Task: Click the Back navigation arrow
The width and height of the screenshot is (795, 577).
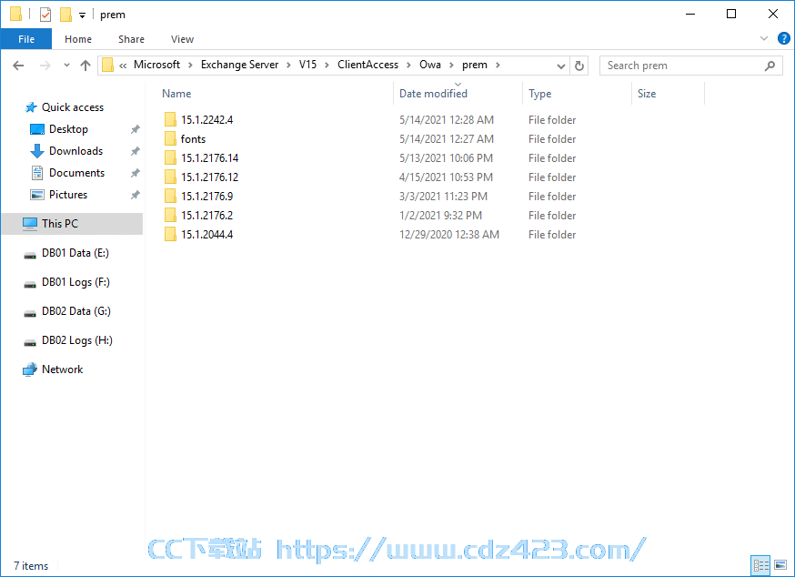Action: (18, 66)
